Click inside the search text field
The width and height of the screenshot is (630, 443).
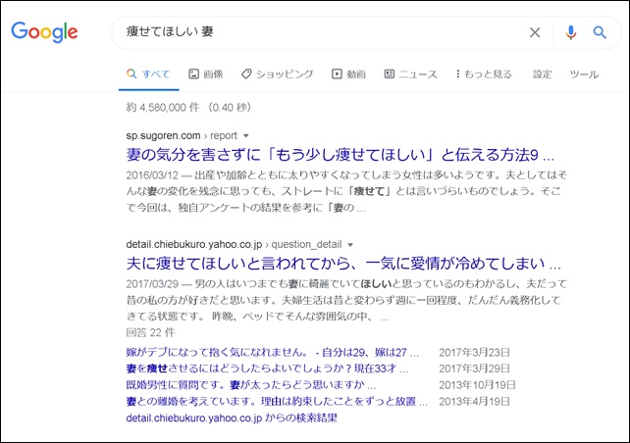[314, 32]
